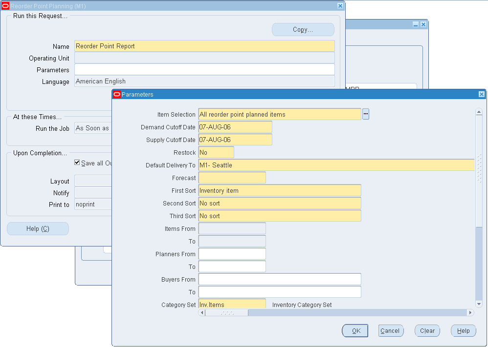Click the Oracle icon in Parameters title bar
This screenshot has width=488, height=347.
point(117,95)
